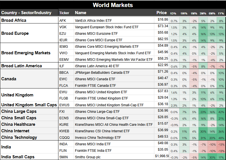Select the India Small Caps category cell
This screenshot has width=226, height=160.
coord(29,157)
